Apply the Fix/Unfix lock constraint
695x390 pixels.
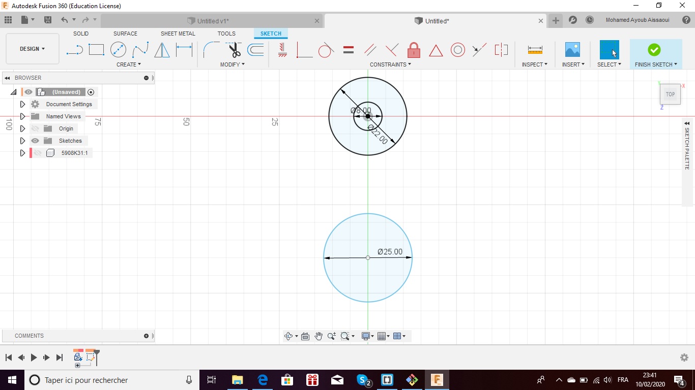414,50
